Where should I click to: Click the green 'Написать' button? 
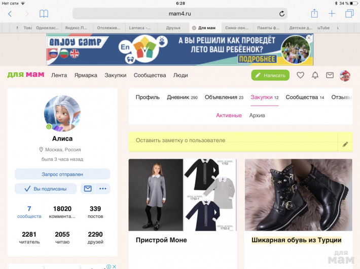coord(270,75)
